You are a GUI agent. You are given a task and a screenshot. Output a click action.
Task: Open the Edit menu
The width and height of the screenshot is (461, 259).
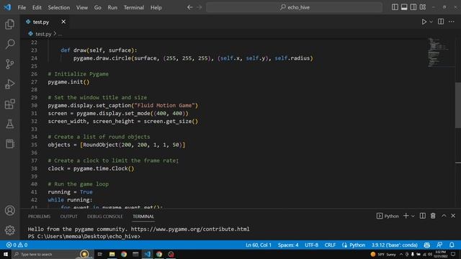[37, 7]
